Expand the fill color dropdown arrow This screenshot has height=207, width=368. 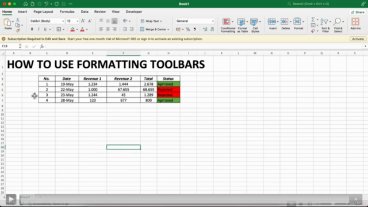point(77,29)
